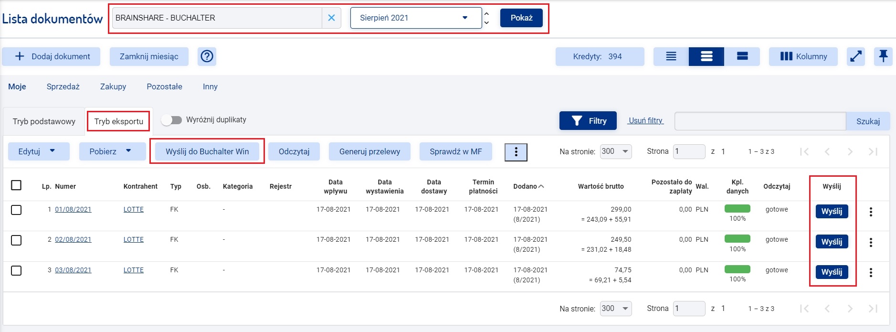Click Wyślij button for document 03/08/2021
This screenshot has height=332, width=896.
[832, 272]
